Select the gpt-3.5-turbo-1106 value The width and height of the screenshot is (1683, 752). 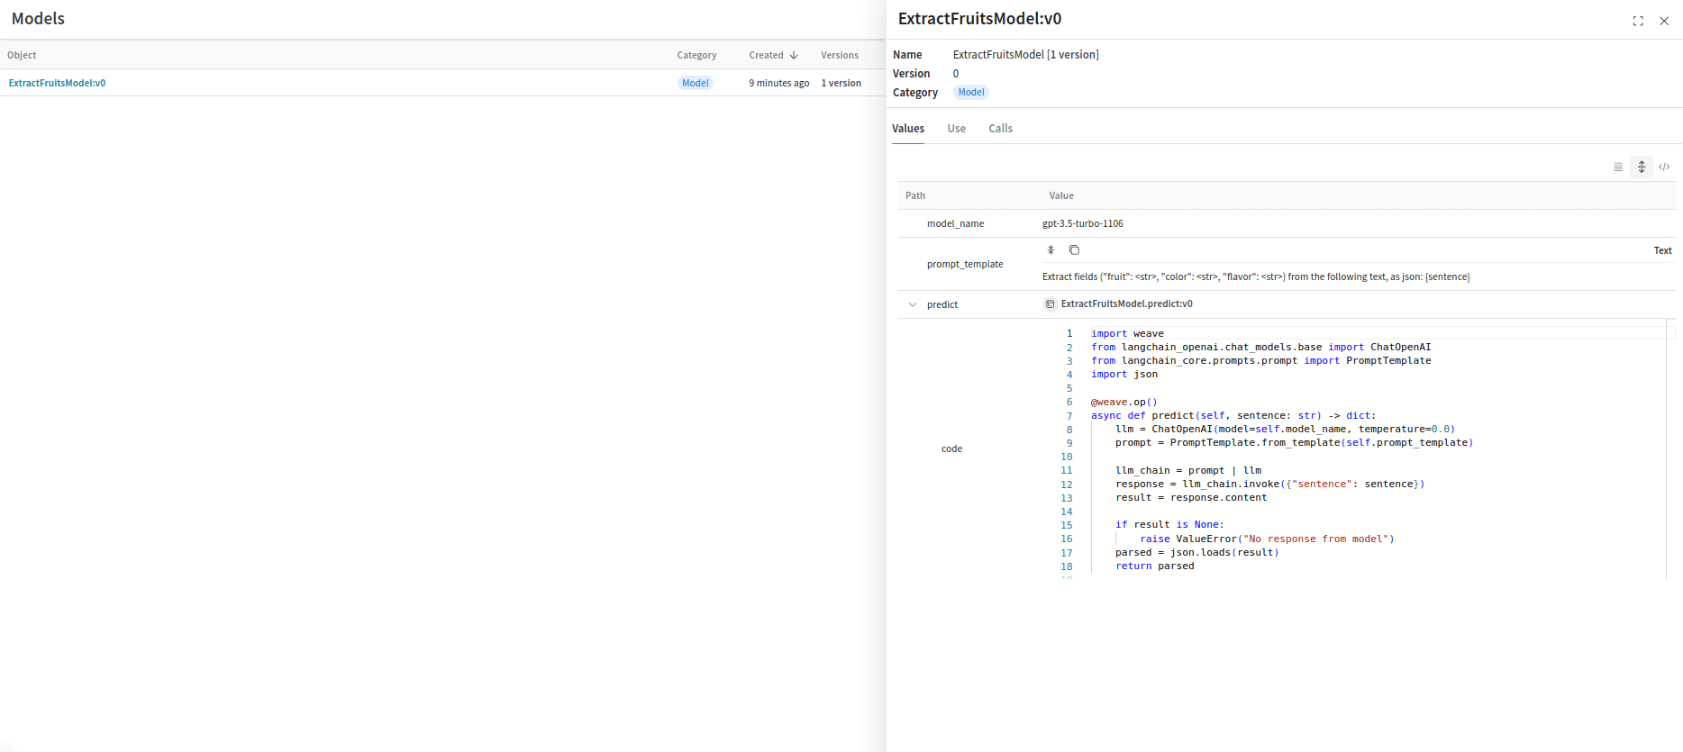(x=1083, y=223)
